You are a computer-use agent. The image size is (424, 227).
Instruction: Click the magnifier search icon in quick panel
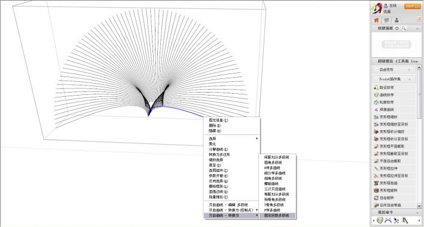pyautogui.click(x=404, y=29)
